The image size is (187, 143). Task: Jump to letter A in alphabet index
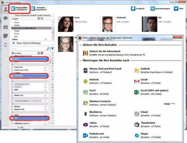(x=53, y=53)
